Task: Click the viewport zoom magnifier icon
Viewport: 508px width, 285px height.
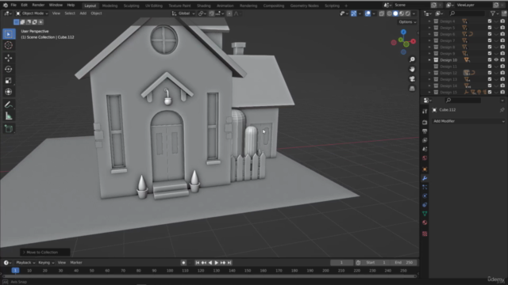Action: [x=412, y=59]
